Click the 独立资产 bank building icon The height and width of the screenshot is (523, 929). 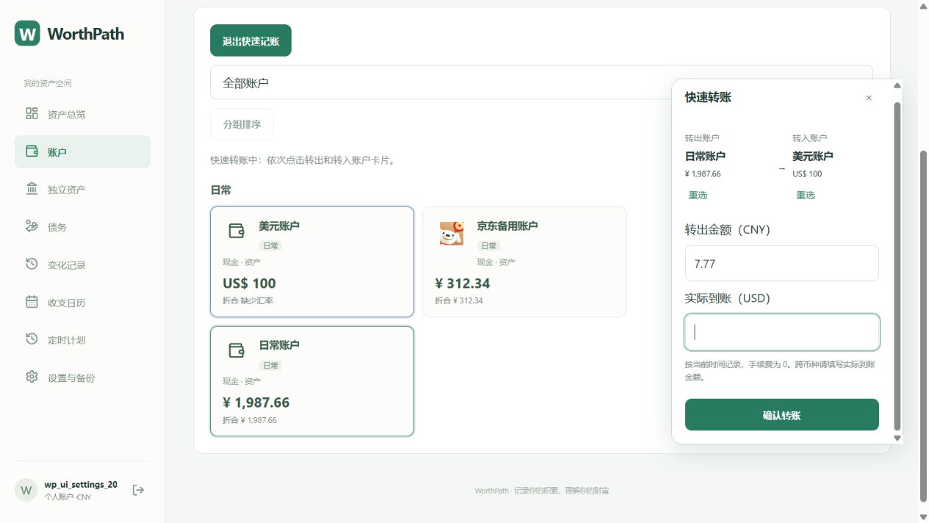coord(32,189)
